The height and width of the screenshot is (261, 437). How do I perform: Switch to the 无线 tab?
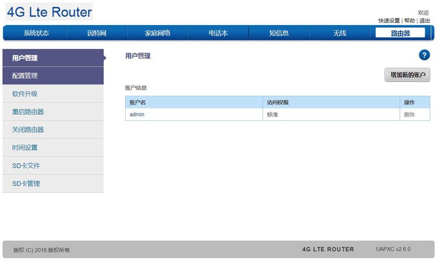click(340, 33)
